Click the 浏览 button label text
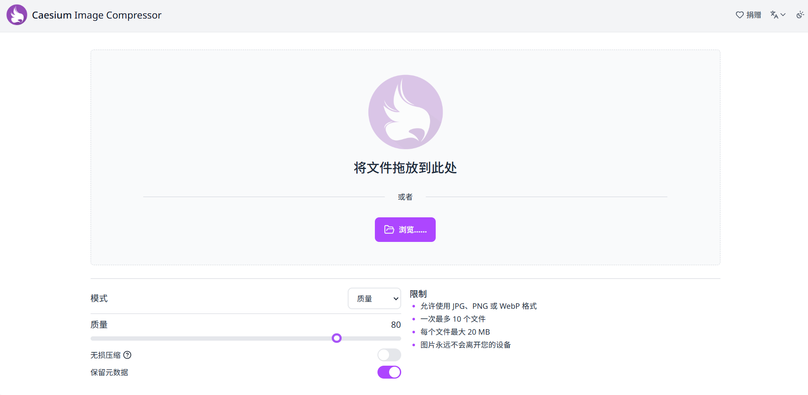The width and height of the screenshot is (808, 395). click(x=412, y=230)
